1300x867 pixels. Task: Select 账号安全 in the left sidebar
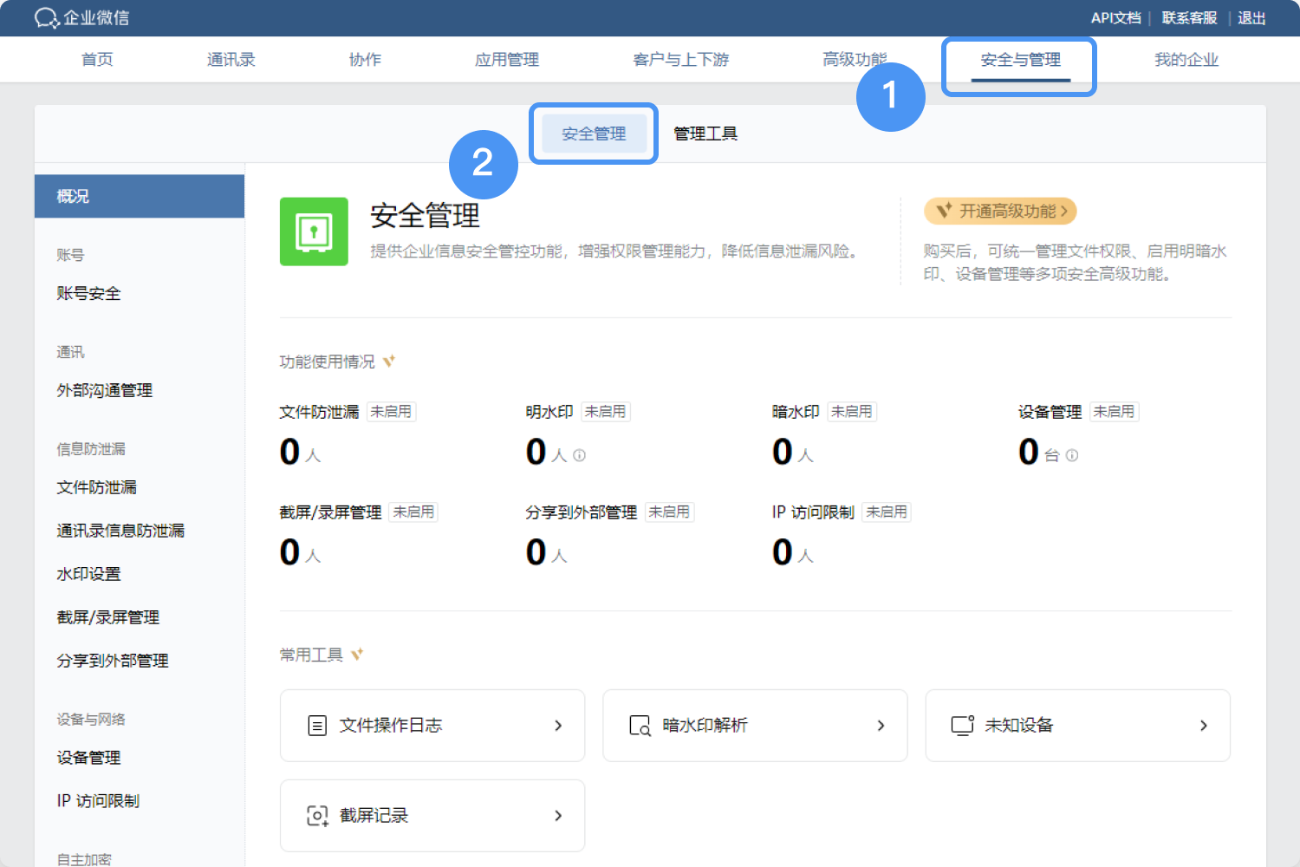point(88,294)
